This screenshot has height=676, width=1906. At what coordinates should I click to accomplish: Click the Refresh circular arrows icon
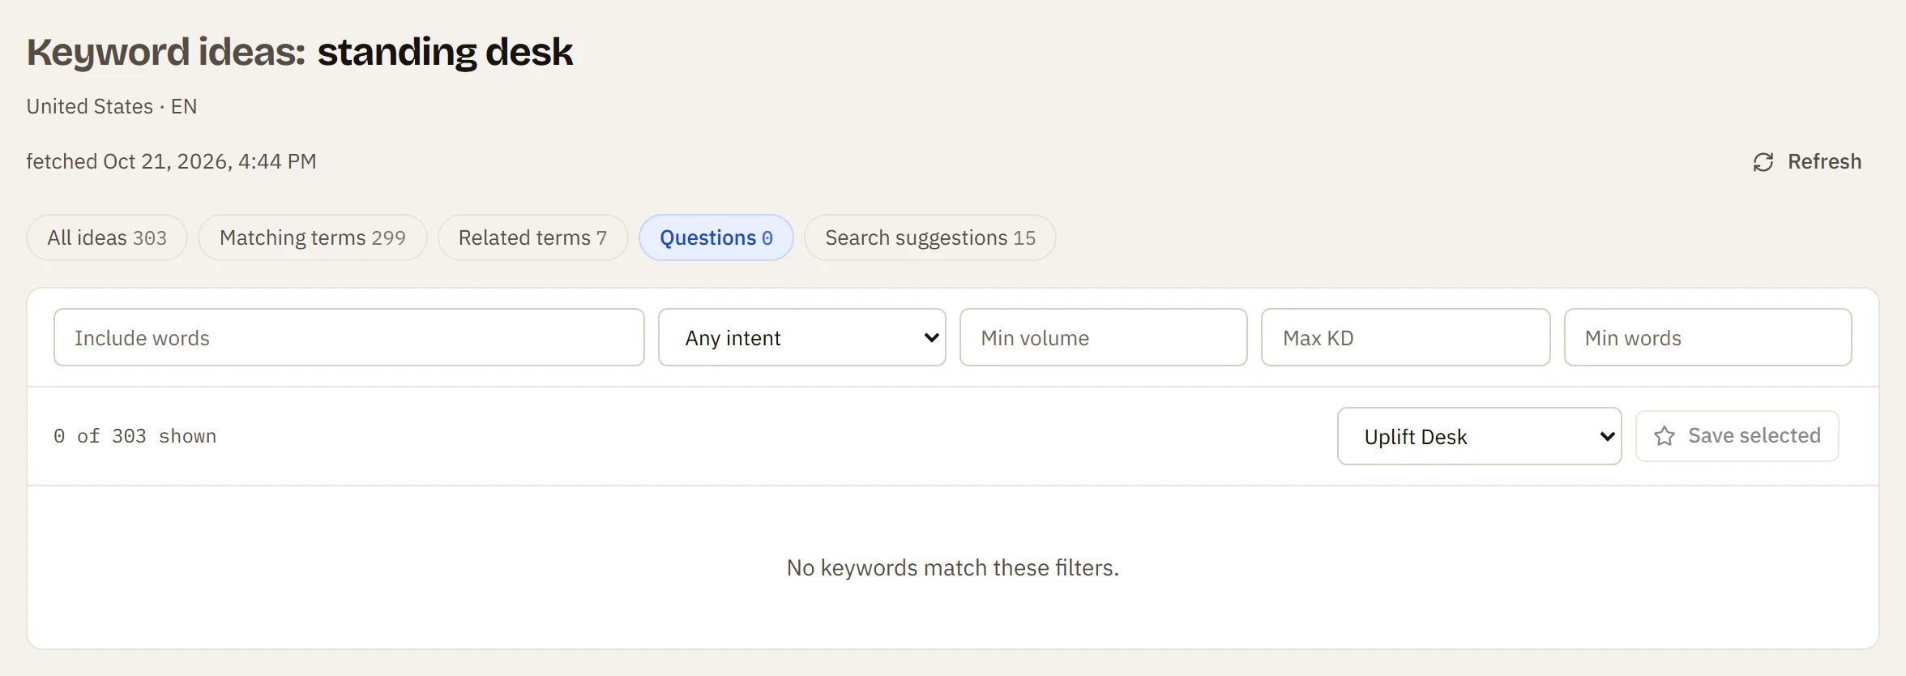point(1763,162)
